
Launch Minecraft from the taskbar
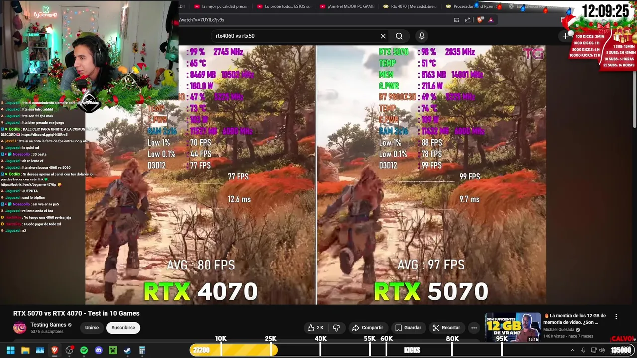(x=113, y=350)
